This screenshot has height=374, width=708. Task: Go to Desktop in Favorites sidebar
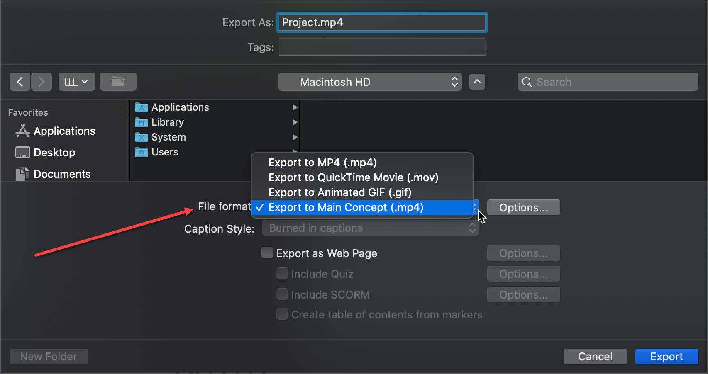[x=54, y=153]
